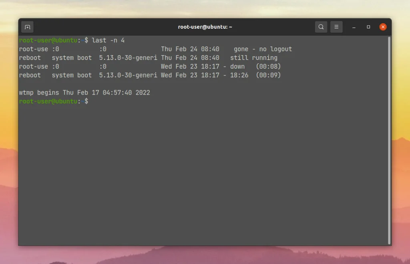Select the "last -n 4" command text
410x264 pixels.
(109, 40)
